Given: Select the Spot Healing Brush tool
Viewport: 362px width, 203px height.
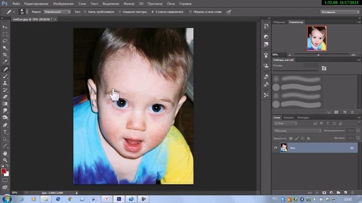Looking at the screenshot, I should tap(5, 69).
